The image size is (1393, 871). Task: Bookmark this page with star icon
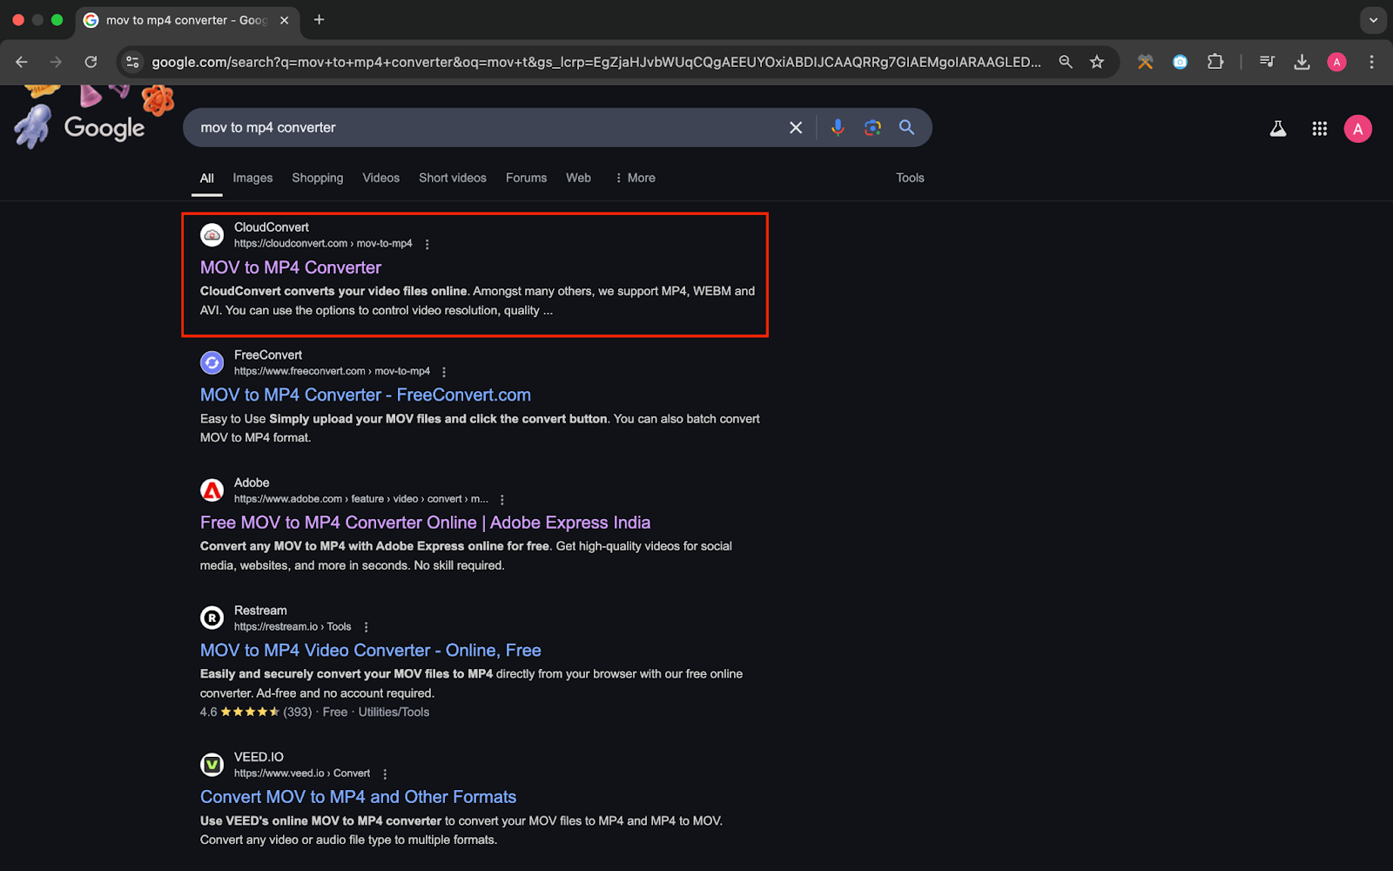(x=1097, y=62)
